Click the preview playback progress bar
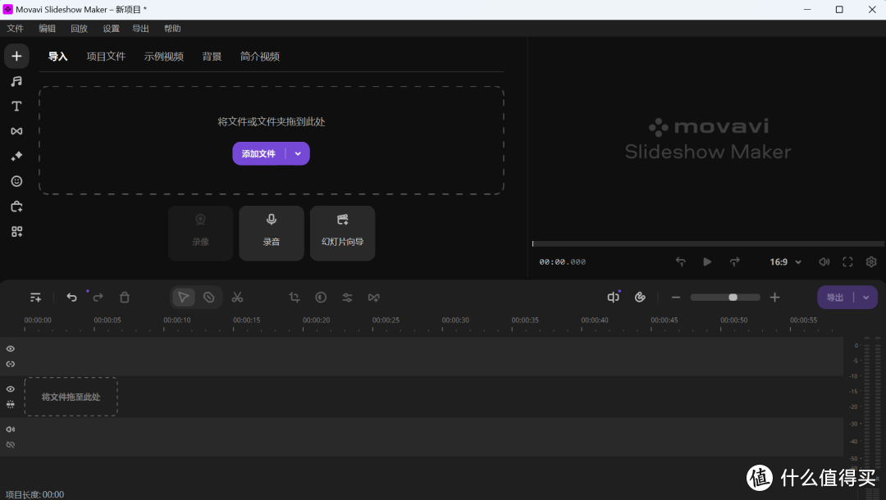 pos(708,243)
